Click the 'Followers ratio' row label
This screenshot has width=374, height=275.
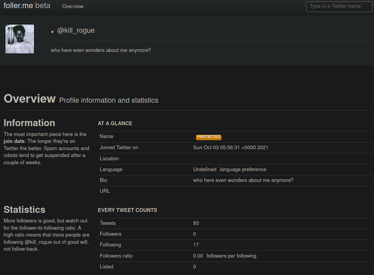point(116,256)
